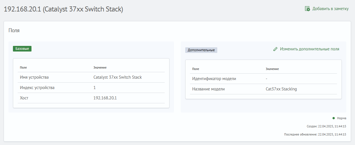Click the 'Норма' status text
The width and height of the screenshot is (355, 145).
(x=342, y=118)
